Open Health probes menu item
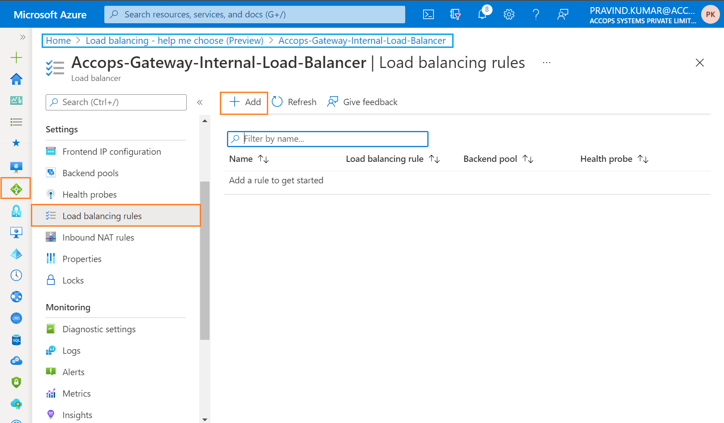This screenshot has height=423, width=724. (x=116, y=195)
